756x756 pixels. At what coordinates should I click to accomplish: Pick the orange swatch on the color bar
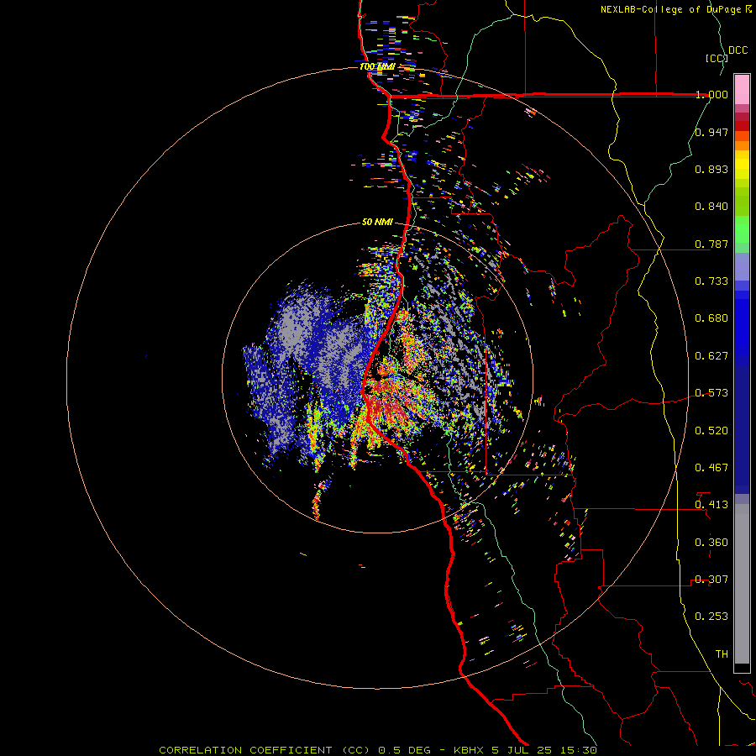click(x=742, y=145)
